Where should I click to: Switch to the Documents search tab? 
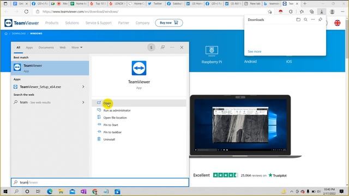tap(46, 47)
